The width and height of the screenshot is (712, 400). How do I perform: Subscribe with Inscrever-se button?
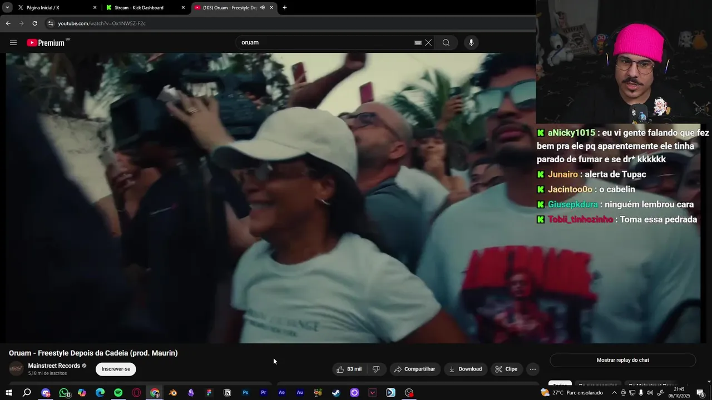(116, 369)
